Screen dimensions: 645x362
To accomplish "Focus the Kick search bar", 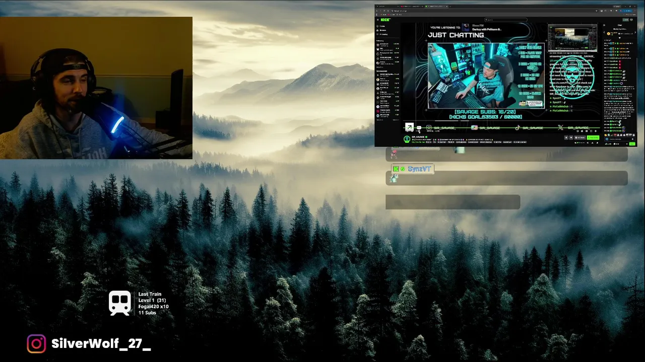I will coord(505,20).
